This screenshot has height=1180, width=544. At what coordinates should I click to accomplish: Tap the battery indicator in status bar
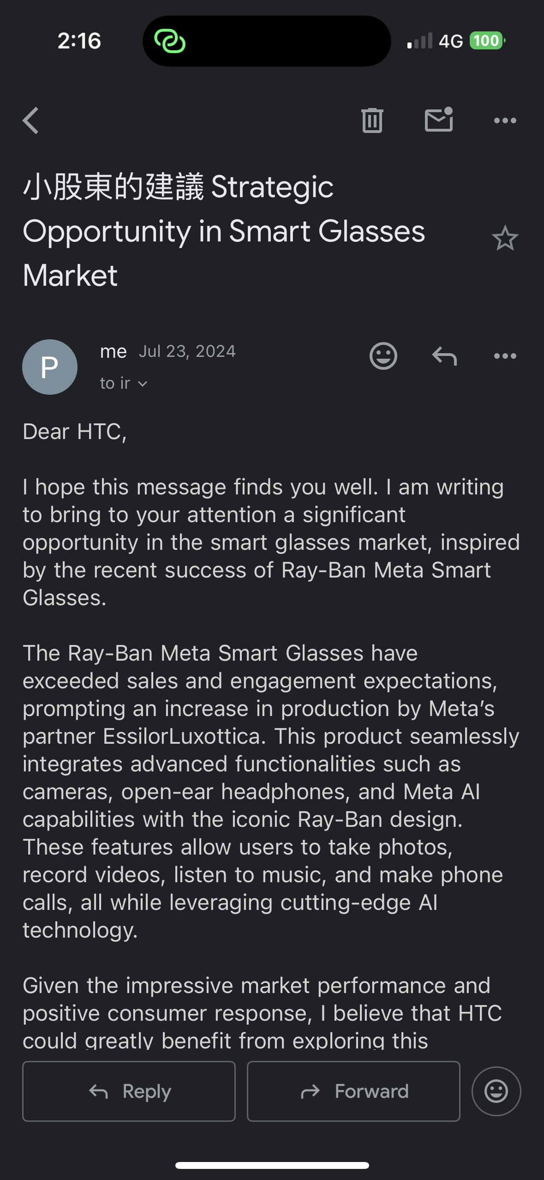(487, 41)
